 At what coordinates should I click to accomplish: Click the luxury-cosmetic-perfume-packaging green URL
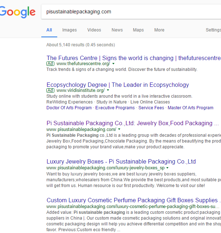pyautogui.click(x=133, y=206)
